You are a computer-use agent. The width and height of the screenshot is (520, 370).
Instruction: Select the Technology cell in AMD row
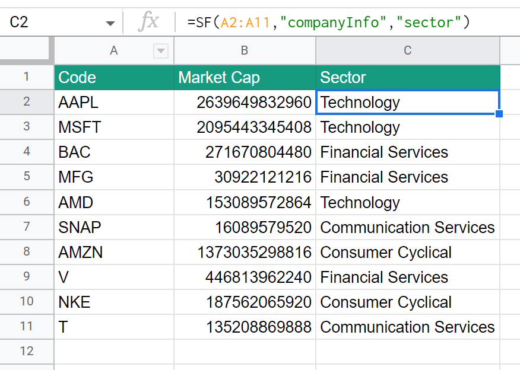[408, 202]
